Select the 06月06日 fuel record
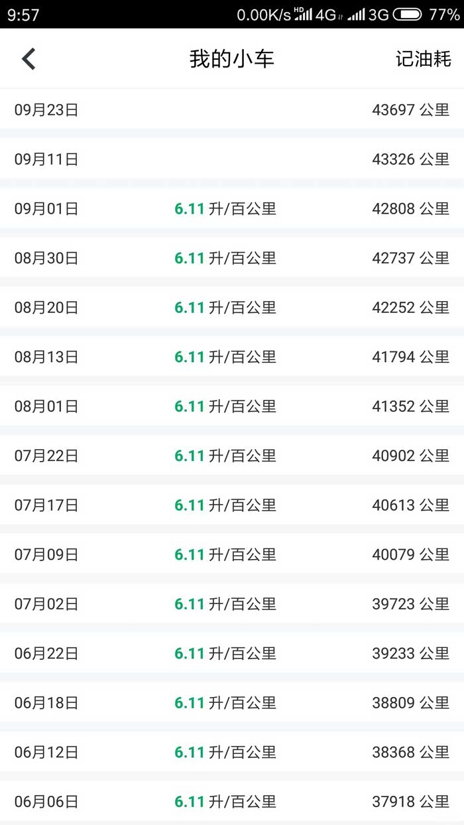 (x=232, y=802)
